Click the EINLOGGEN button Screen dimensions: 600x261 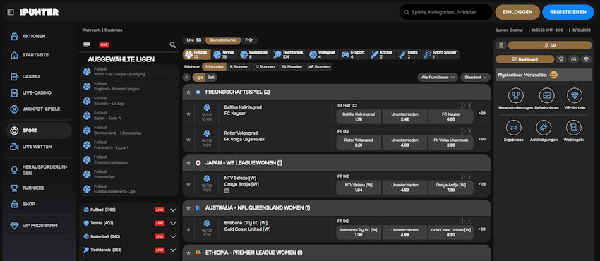point(517,12)
